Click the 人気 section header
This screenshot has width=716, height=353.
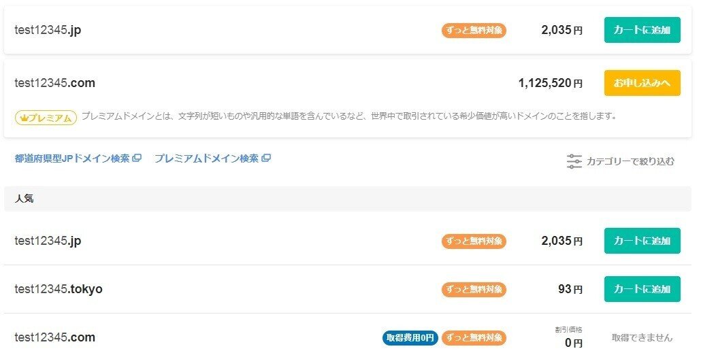(x=348, y=199)
